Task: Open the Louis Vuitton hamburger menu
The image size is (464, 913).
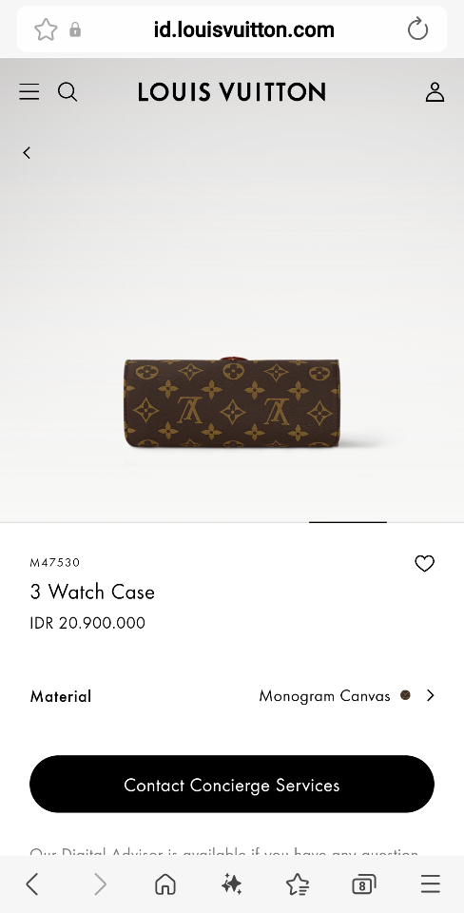Action: 29,92
